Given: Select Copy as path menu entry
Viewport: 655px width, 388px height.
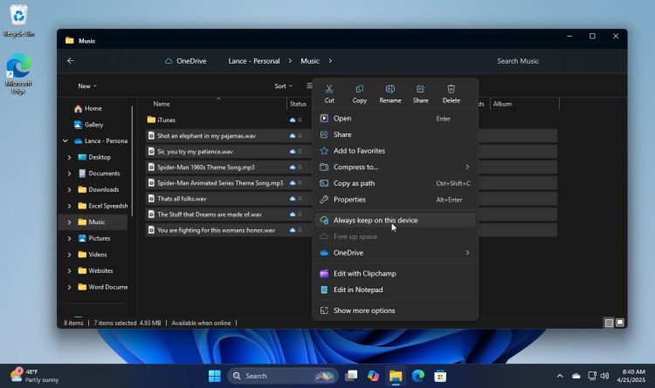Looking at the screenshot, I should coord(354,183).
